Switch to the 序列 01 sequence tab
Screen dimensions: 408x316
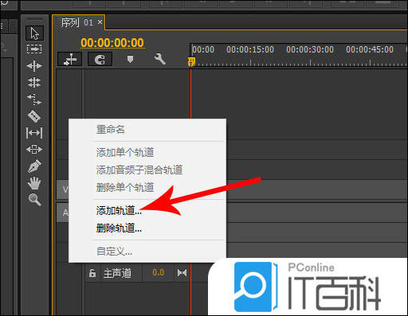click(x=77, y=22)
